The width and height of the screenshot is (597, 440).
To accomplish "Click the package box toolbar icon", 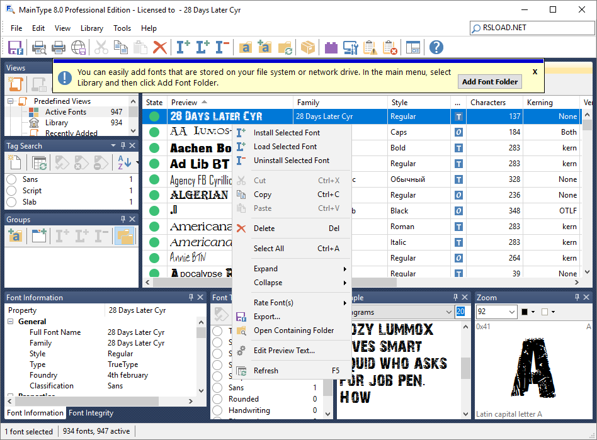I will coord(308,48).
